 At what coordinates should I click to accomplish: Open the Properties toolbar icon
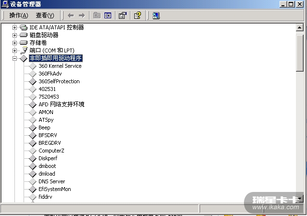pyautogui.click(x=123, y=15)
